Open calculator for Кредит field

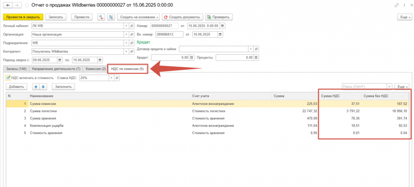192,58
